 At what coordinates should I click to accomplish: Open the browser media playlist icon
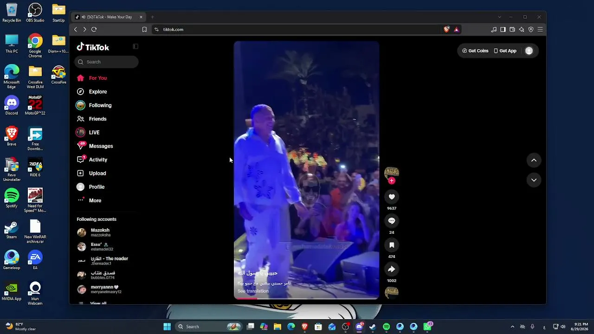point(494,29)
